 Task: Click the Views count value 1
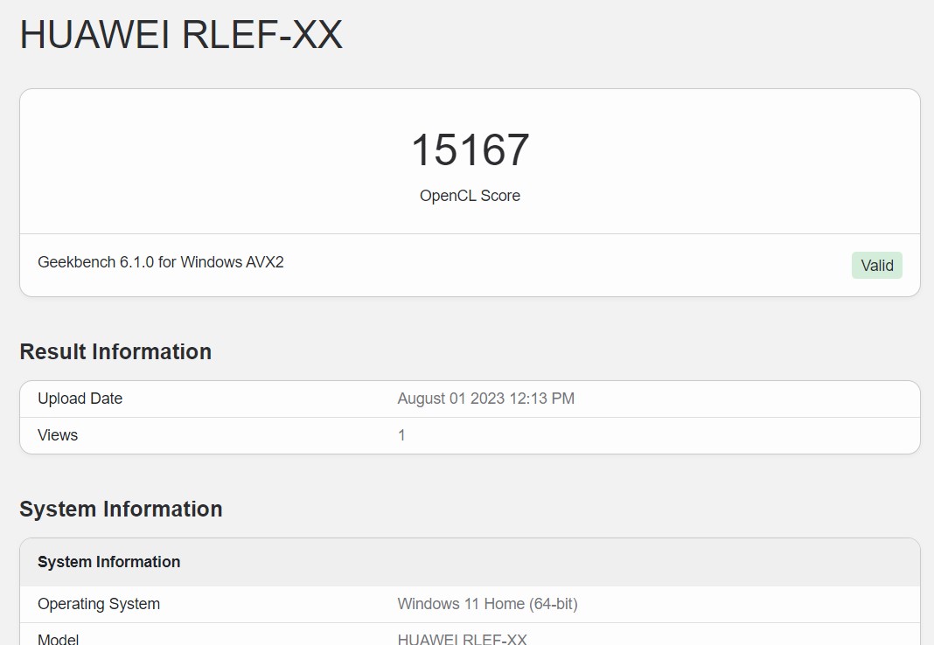[401, 435]
